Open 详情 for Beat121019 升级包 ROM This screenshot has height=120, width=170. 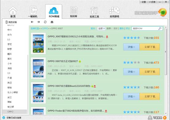(131, 97)
